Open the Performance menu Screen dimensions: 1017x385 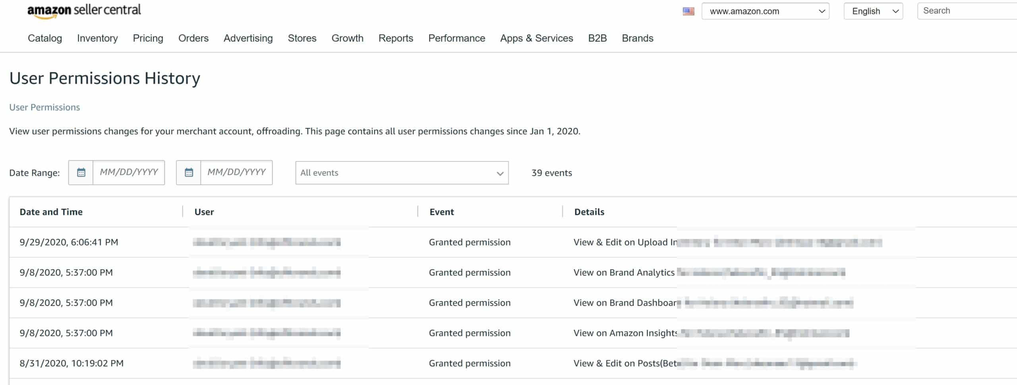coord(456,38)
